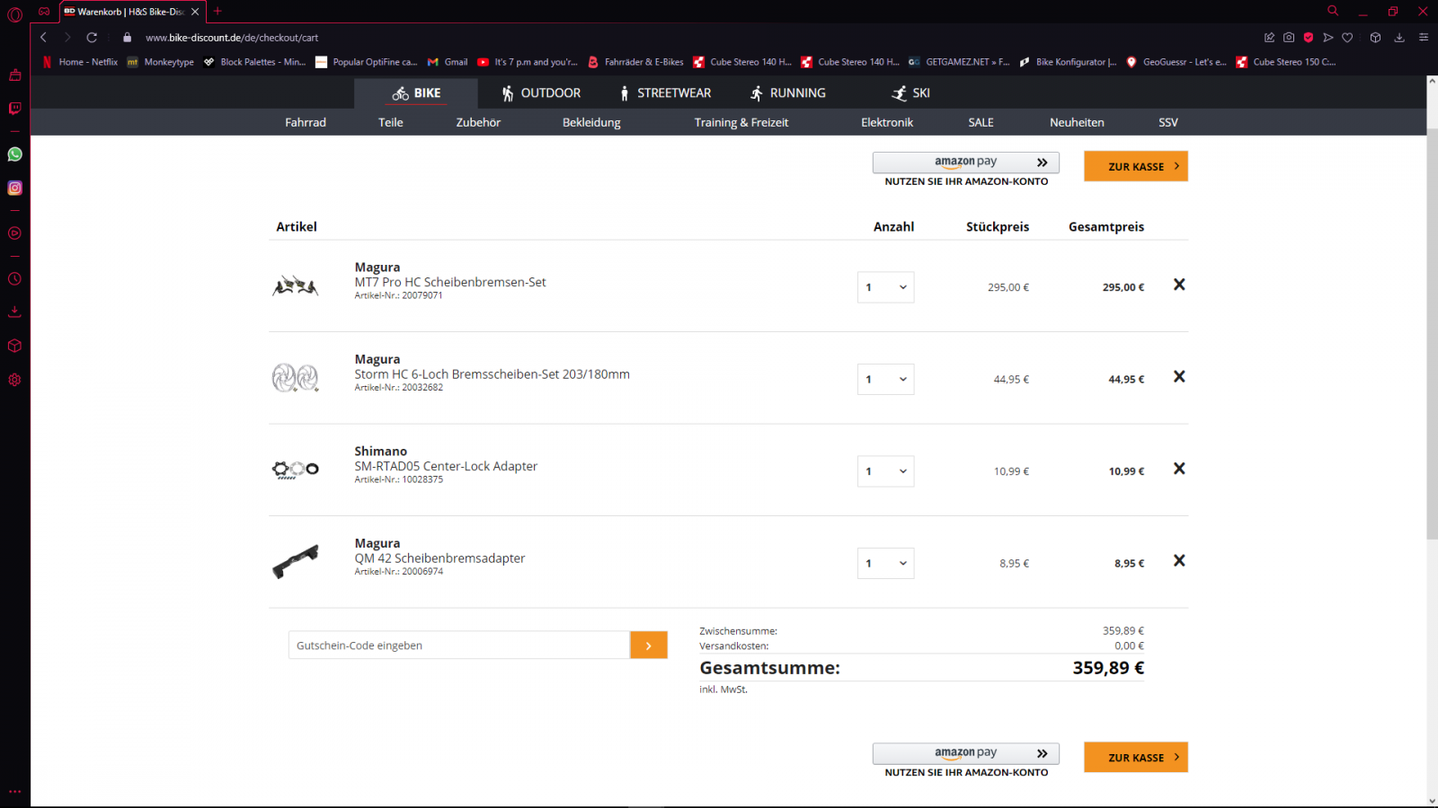Remove Storm HC Bremsscheiben-Set from cart
Image resolution: width=1438 pixels, height=808 pixels.
point(1179,377)
